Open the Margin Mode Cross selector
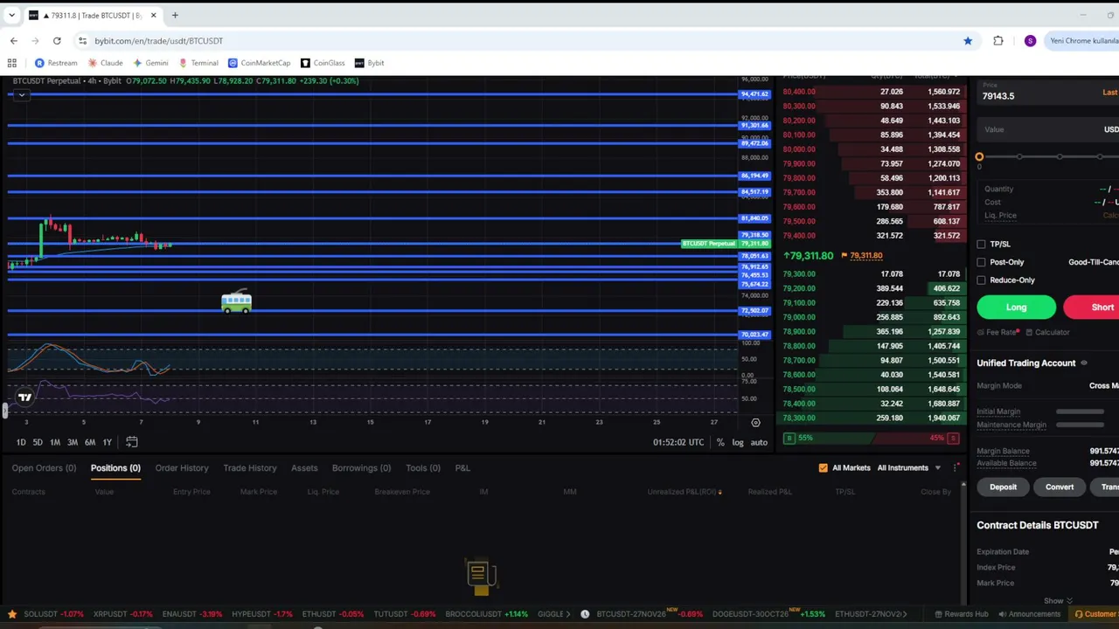The image size is (1119, 629). point(1103,385)
